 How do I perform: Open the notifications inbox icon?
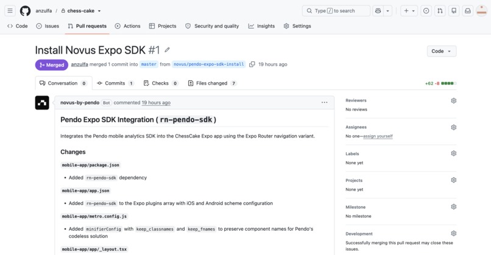(x=467, y=10)
